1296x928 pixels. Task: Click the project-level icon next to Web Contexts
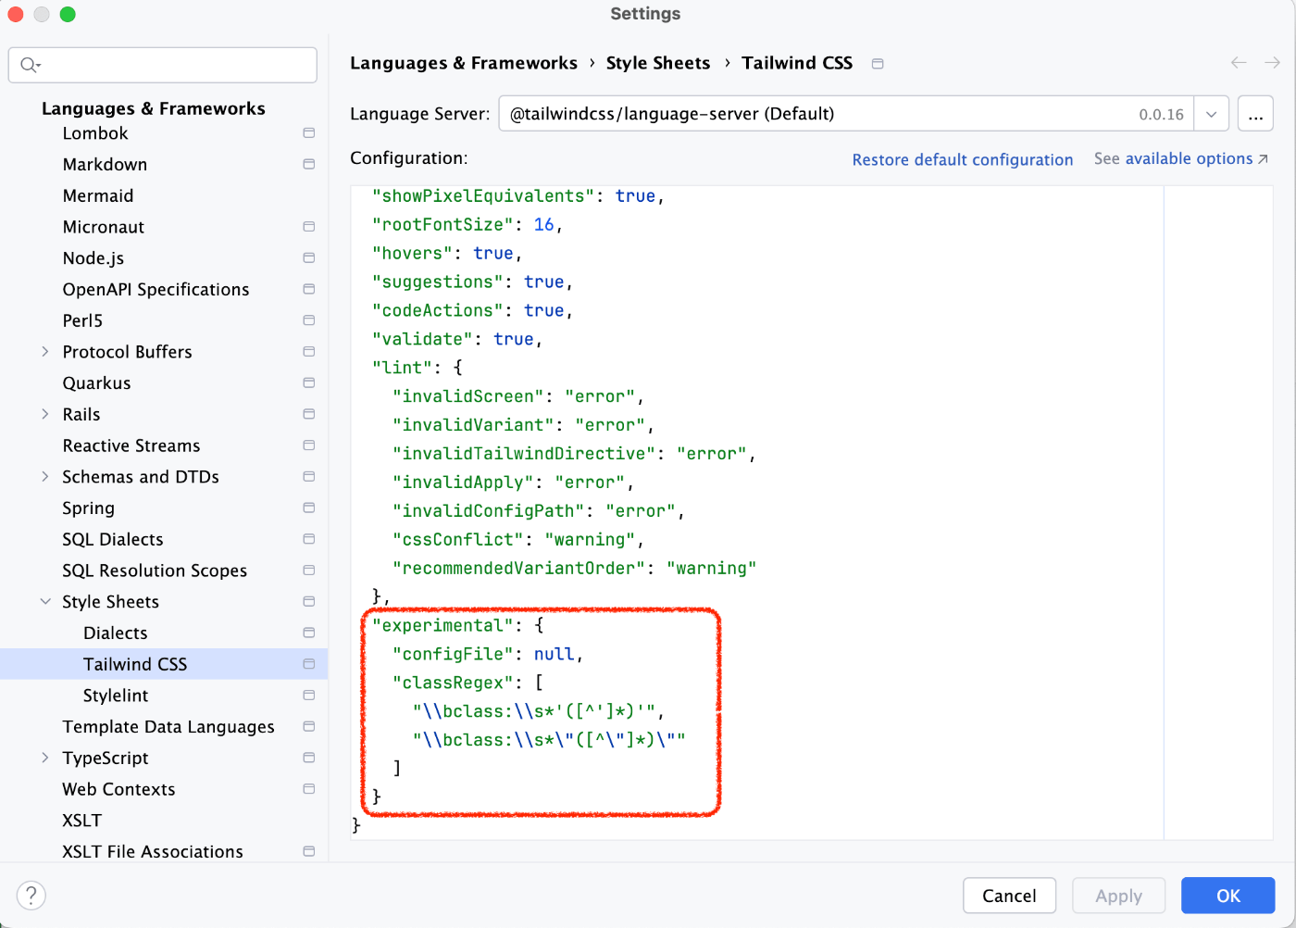click(309, 789)
